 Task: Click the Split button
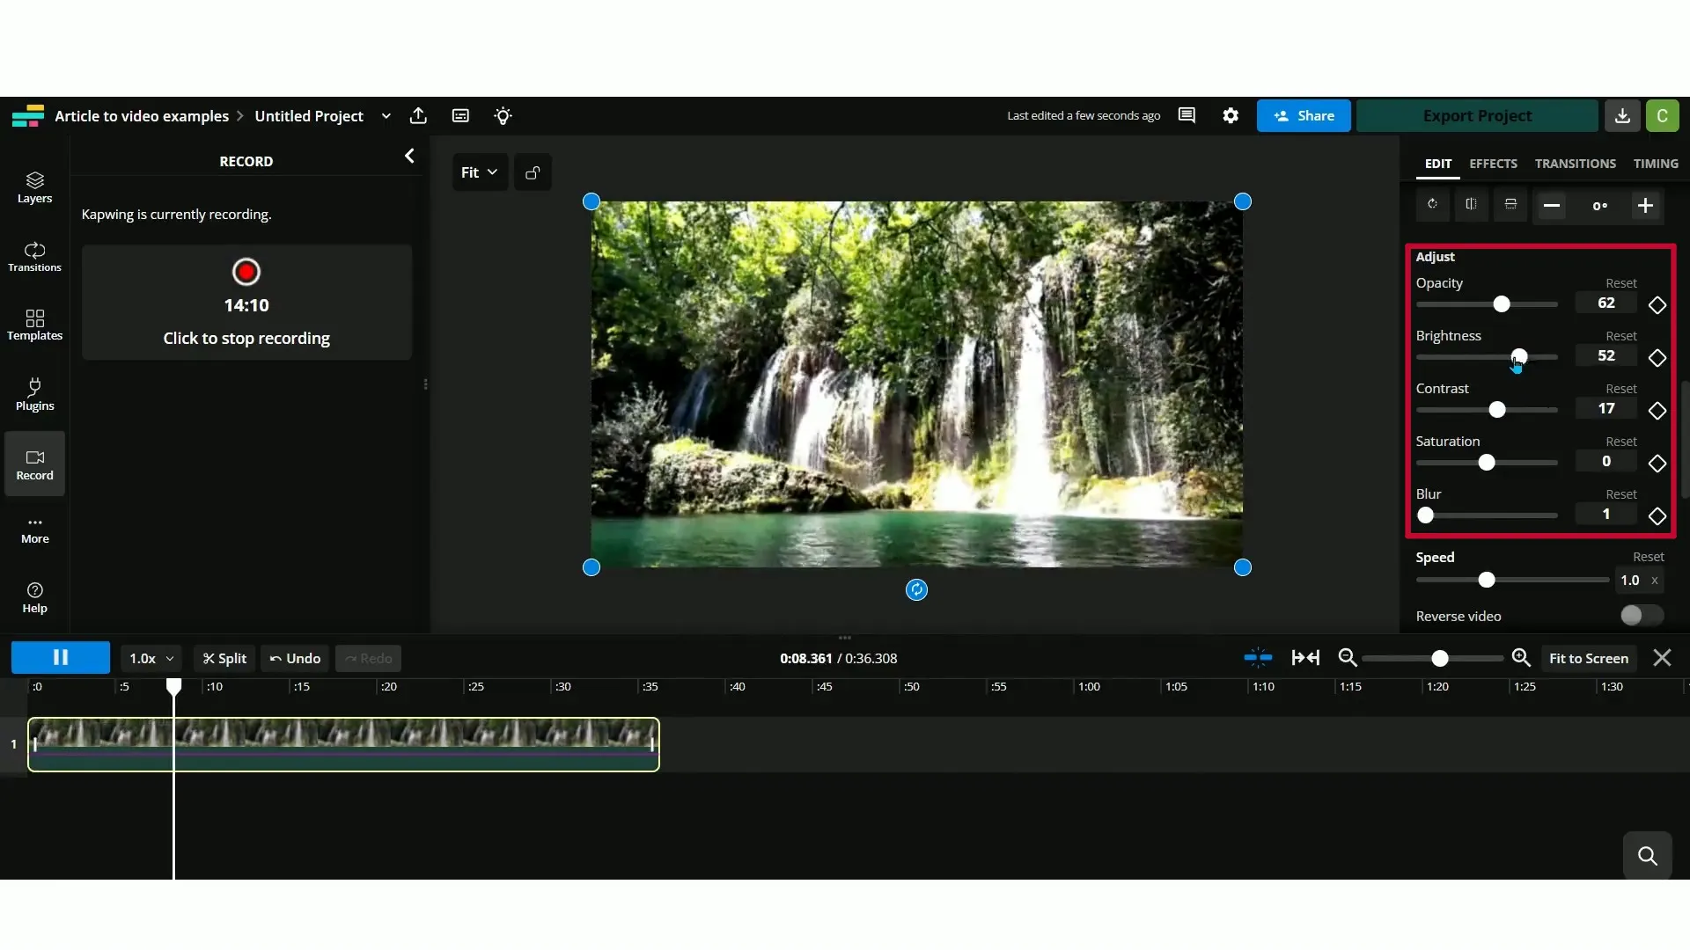[224, 658]
